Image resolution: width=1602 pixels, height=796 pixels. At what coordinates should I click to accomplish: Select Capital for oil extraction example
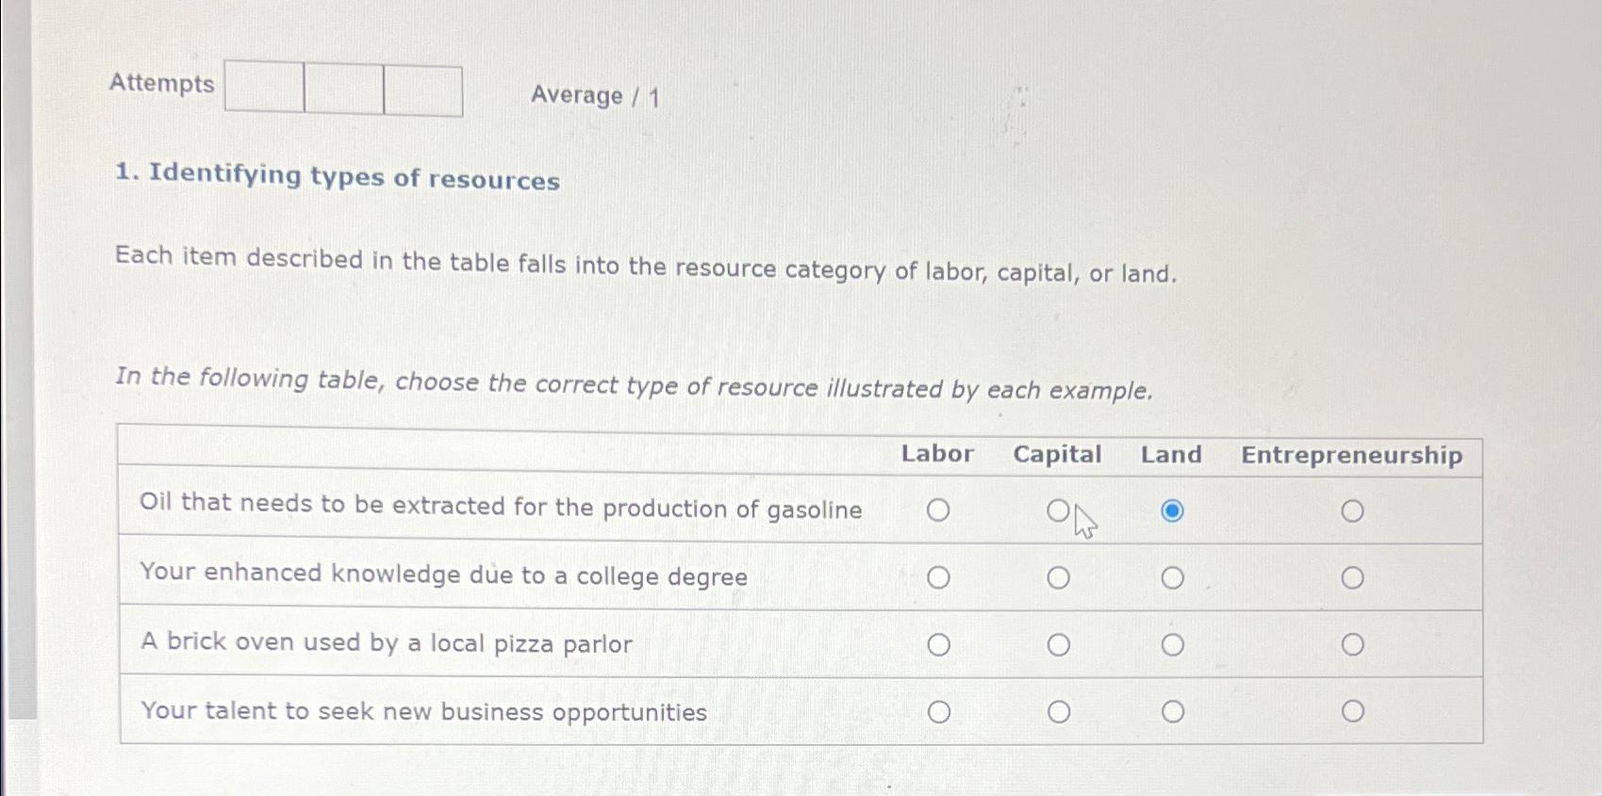(x=1057, y=511)
